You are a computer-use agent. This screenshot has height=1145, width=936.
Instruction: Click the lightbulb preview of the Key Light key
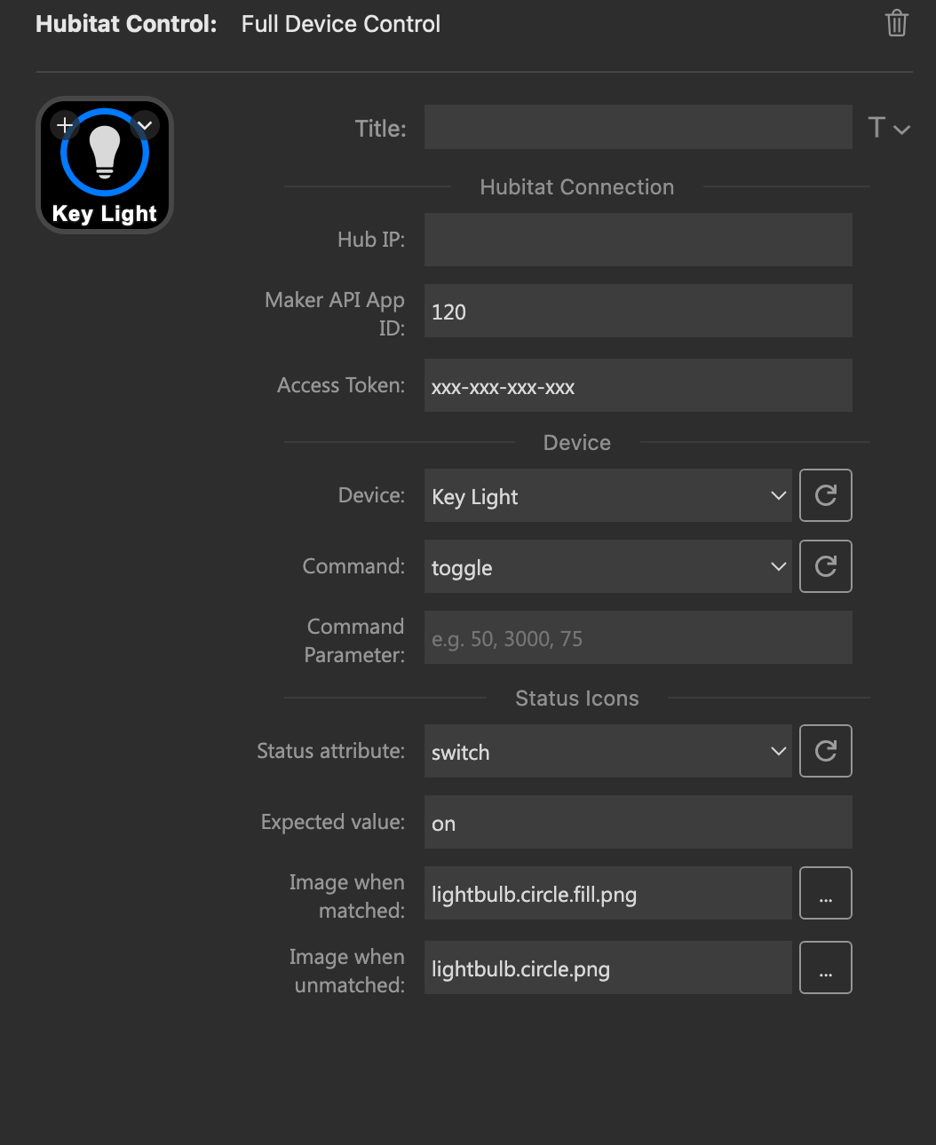[104, 153]
